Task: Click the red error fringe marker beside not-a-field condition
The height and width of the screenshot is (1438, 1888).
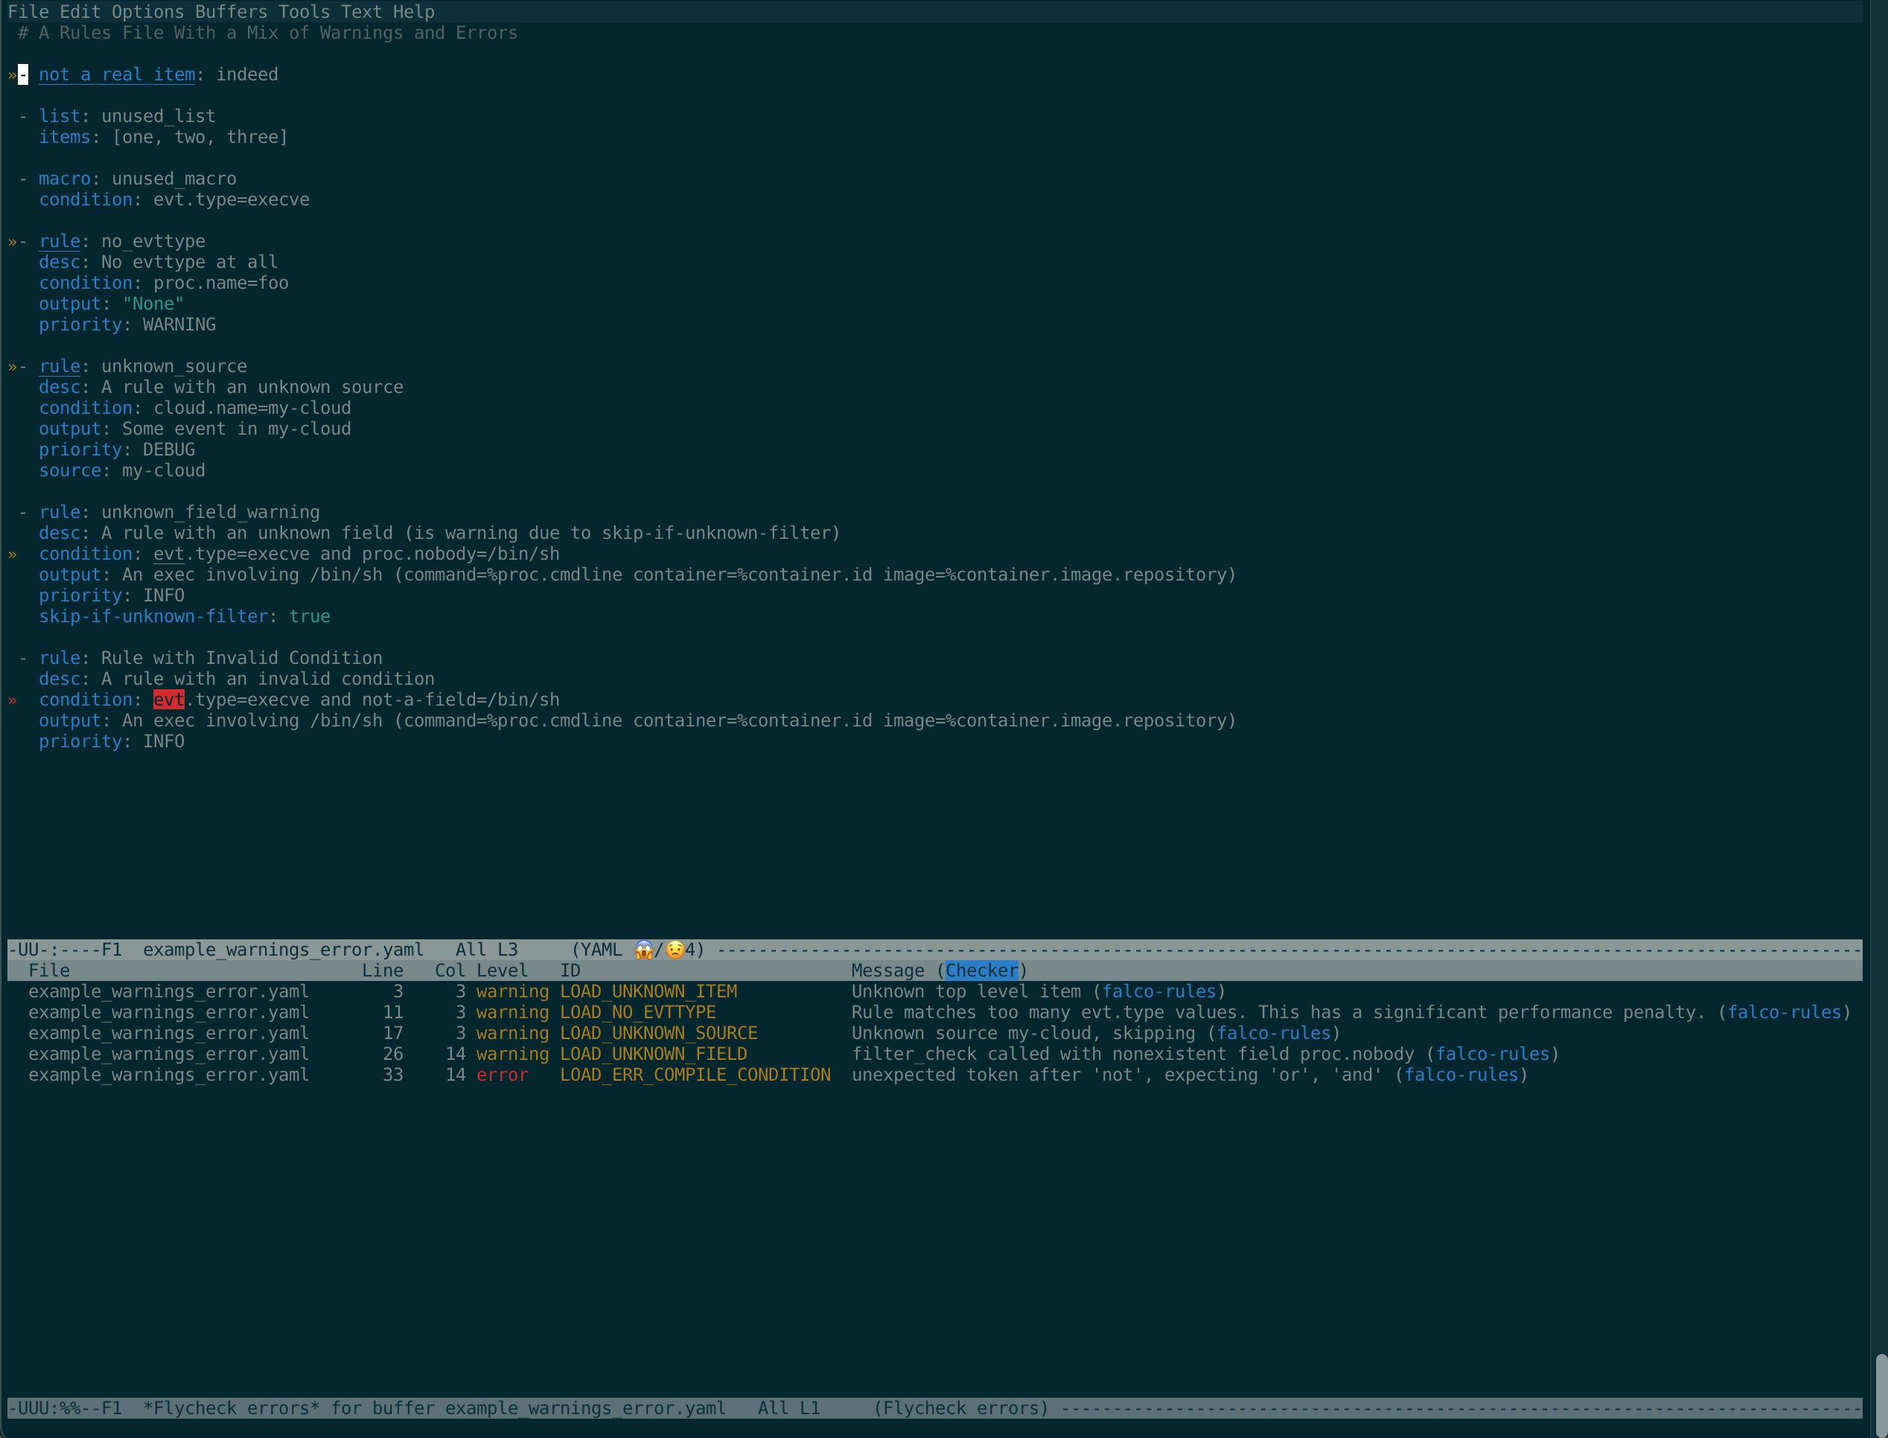Action: coord(12,701)
